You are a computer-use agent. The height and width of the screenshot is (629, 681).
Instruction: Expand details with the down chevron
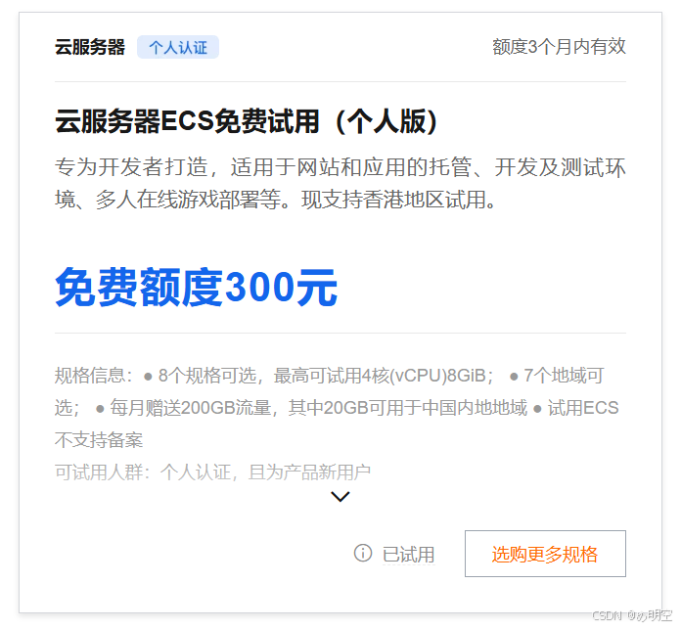click(340, 497)
